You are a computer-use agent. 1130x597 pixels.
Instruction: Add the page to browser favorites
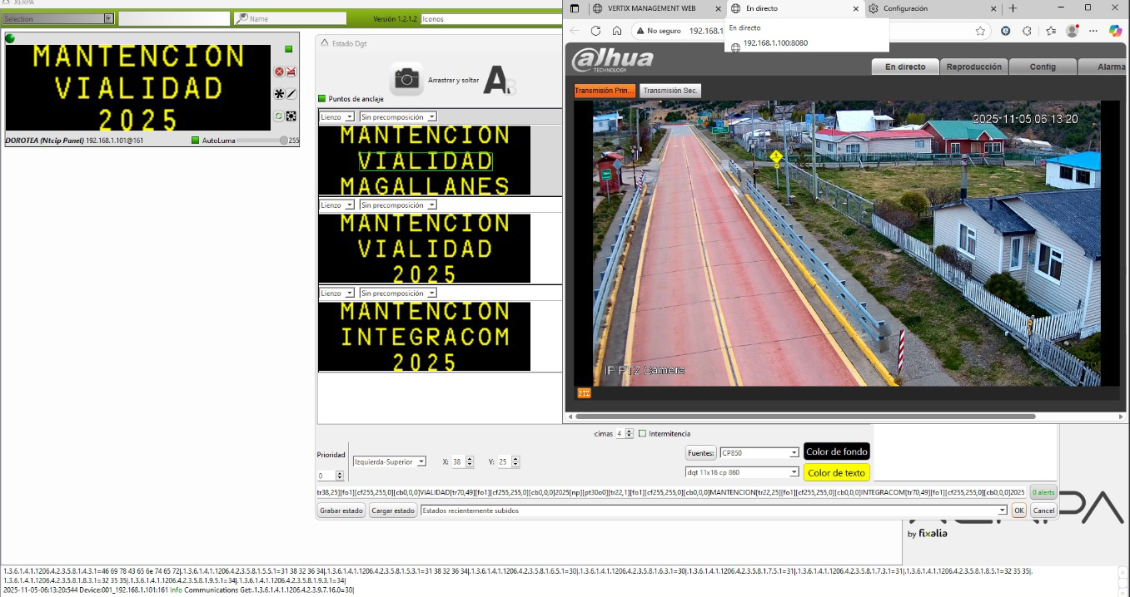click(x=981, y=31)
